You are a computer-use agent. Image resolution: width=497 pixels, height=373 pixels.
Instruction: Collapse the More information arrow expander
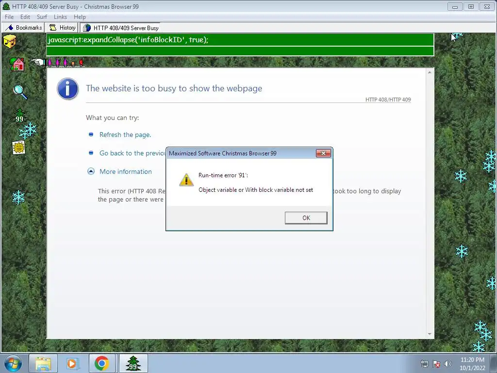[91, 171]
